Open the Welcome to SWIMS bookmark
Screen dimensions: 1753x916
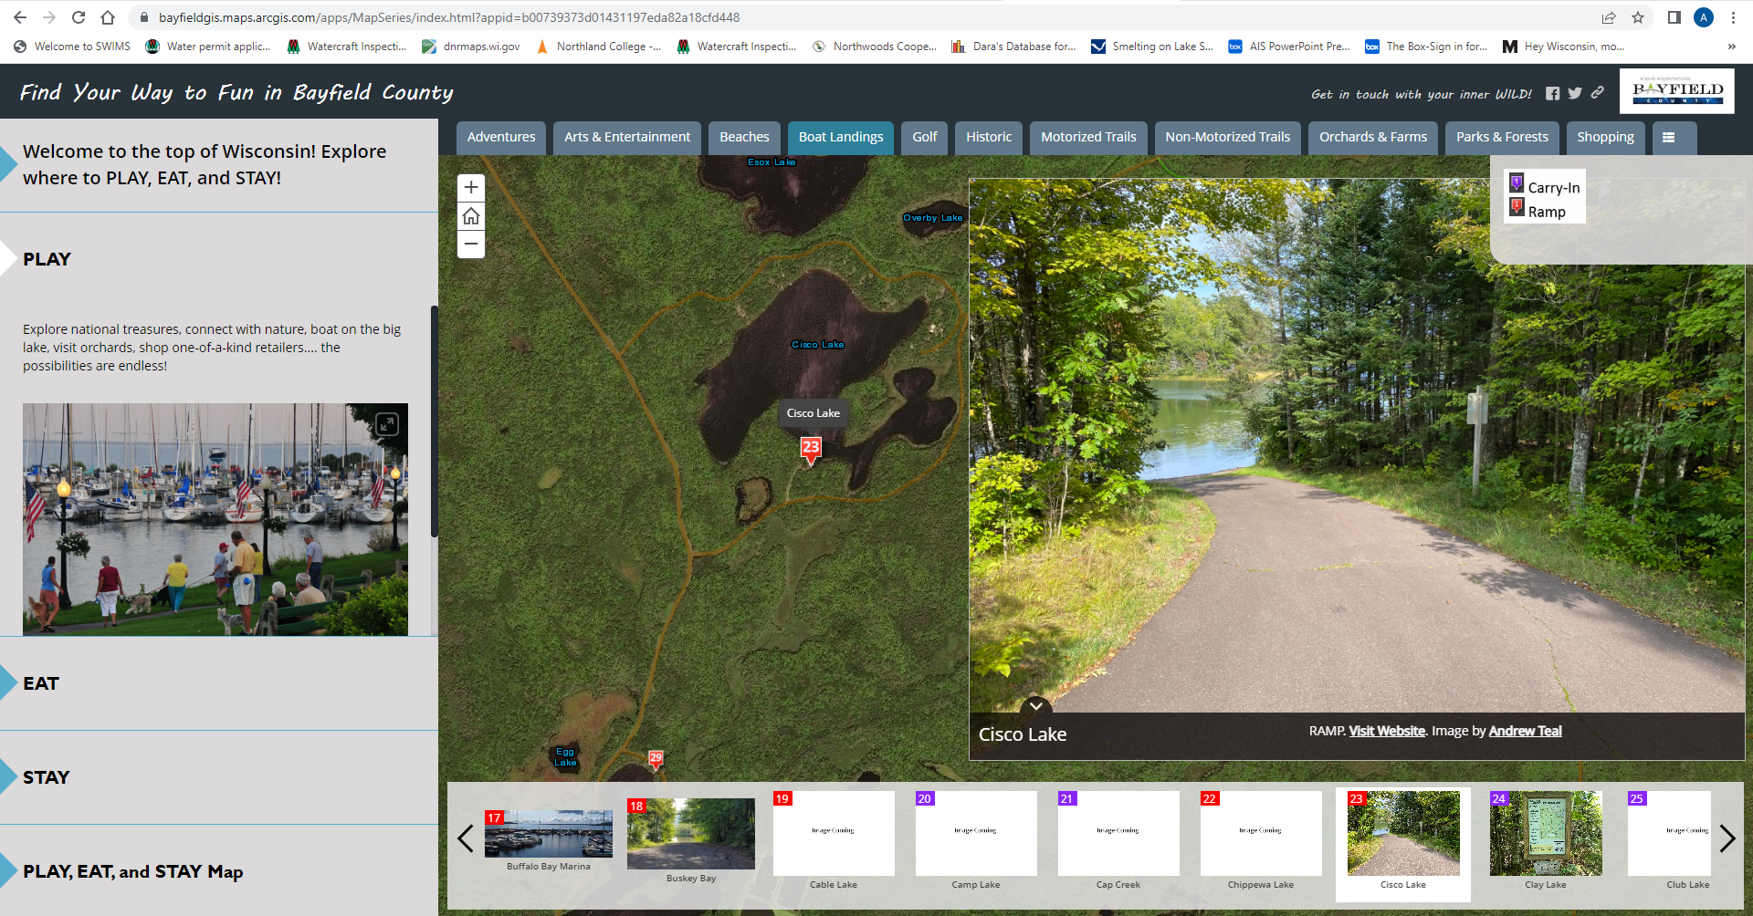72,47
